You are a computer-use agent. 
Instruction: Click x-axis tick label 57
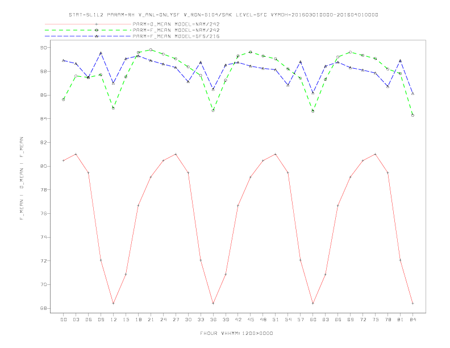[301, 320]
